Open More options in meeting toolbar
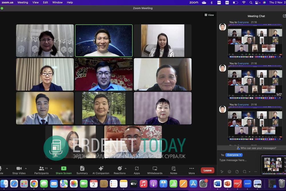 click(x=192, y=170)
